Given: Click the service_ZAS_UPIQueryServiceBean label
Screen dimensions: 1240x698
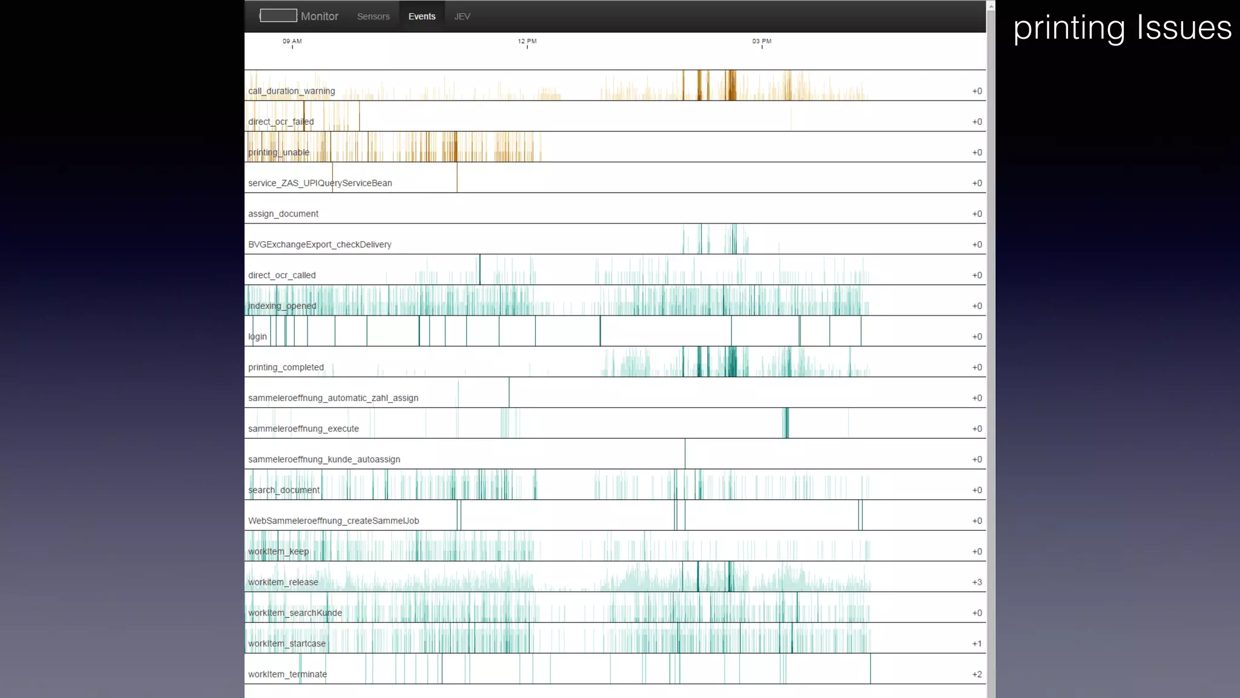Looking at the screenshot, I should click(320, 183).
